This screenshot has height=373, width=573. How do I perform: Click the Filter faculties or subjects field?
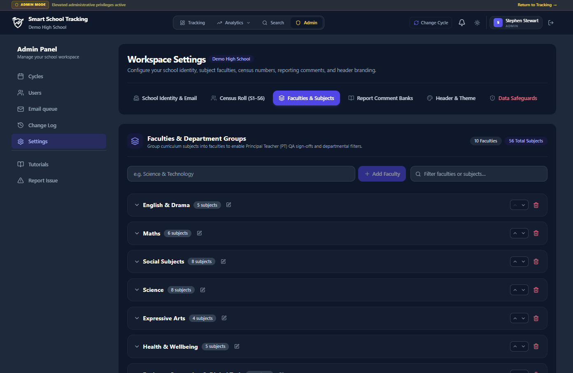click(x=479, y=174)
